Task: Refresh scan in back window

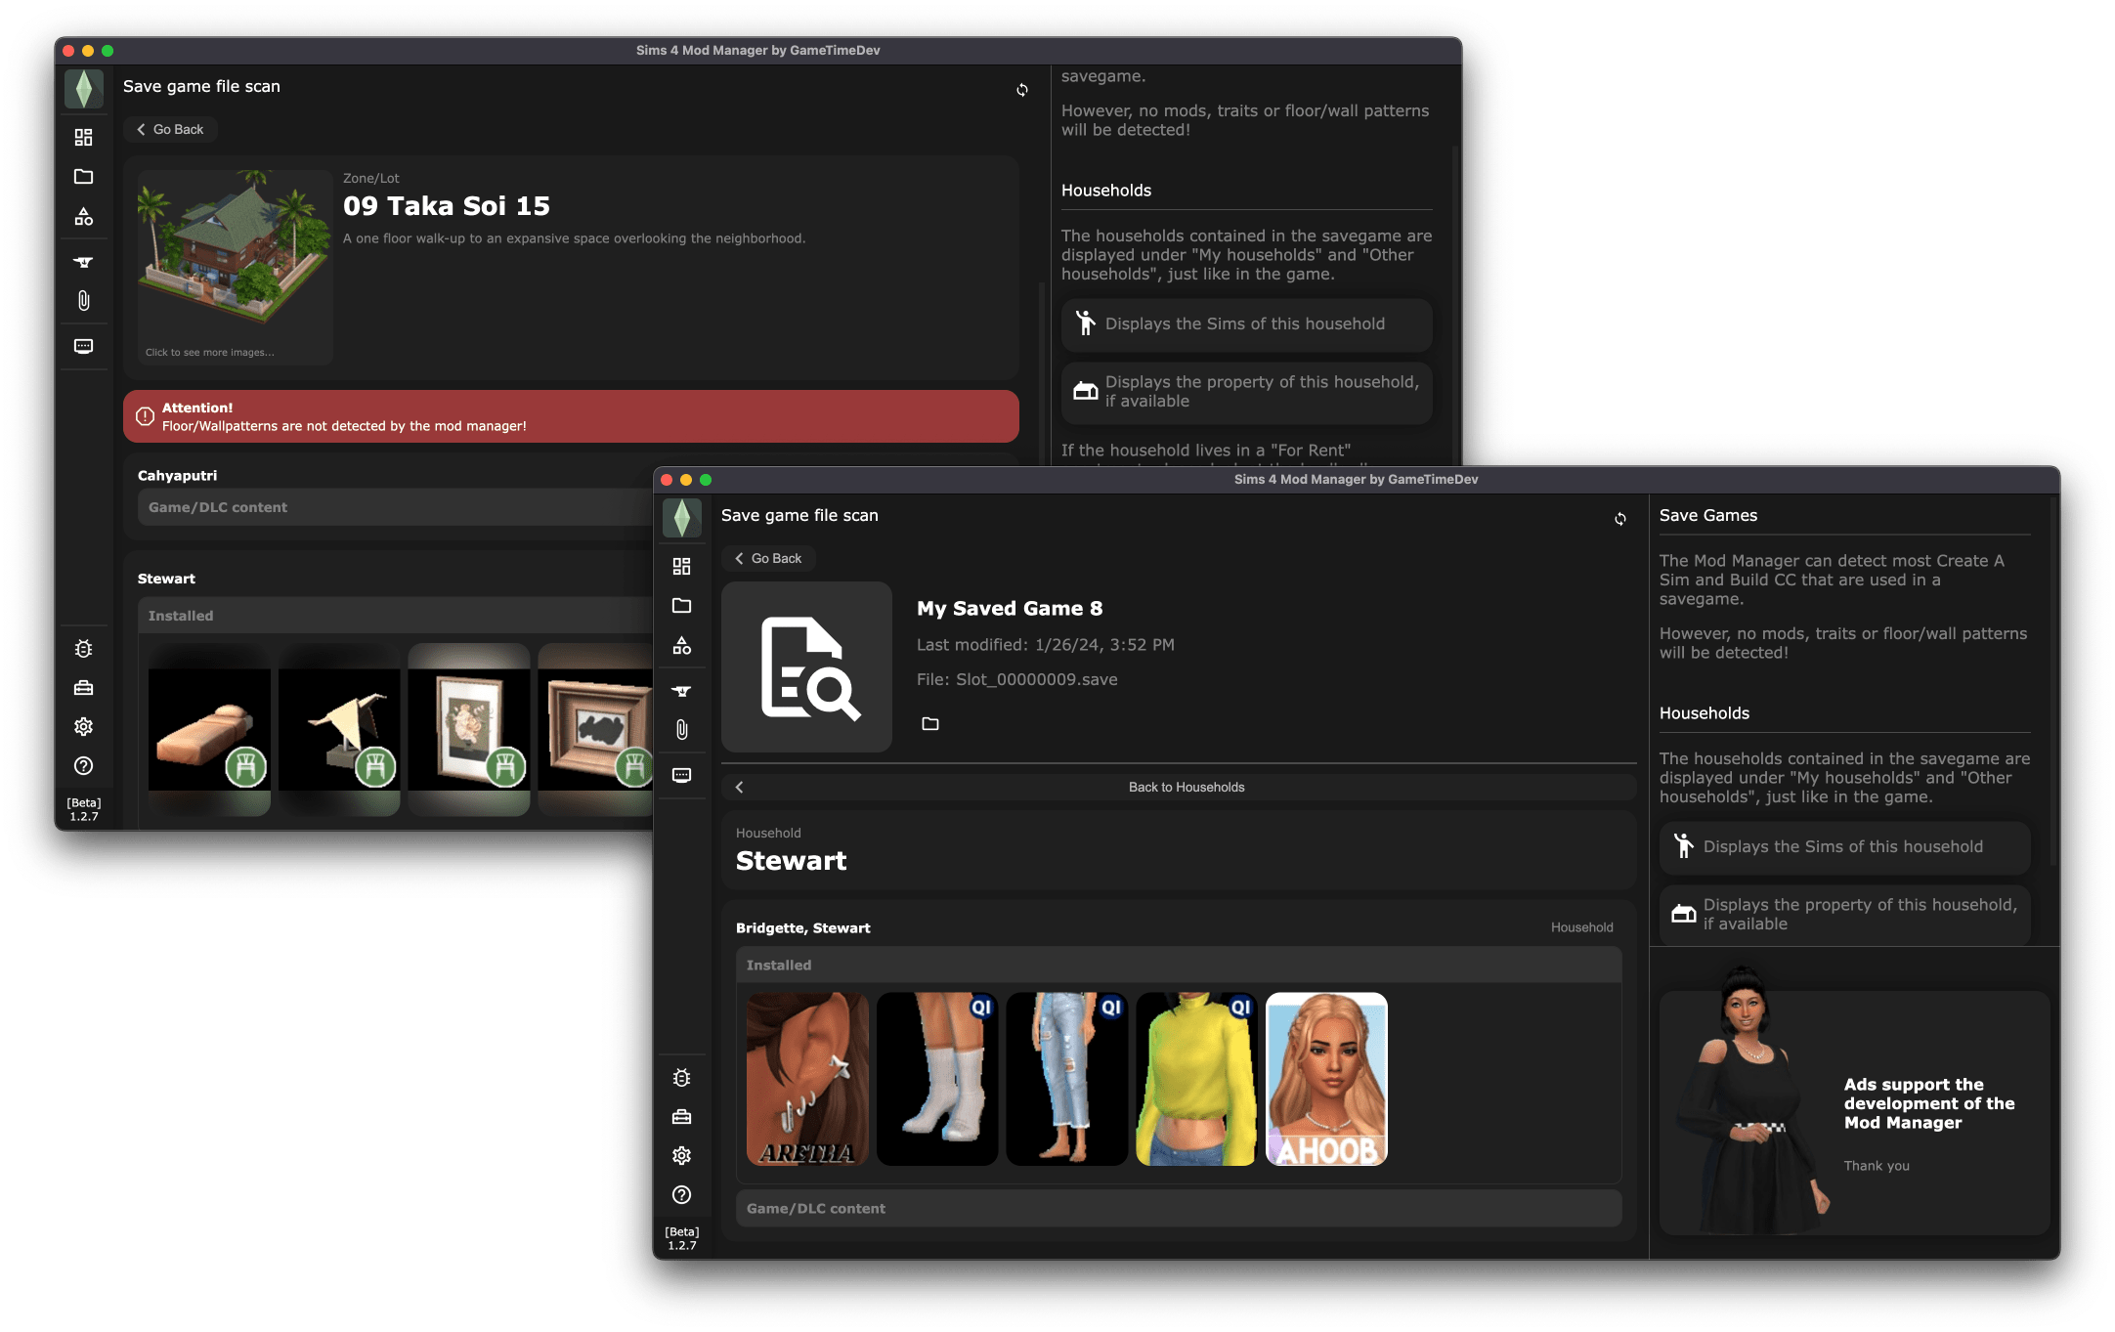Action: 1021,90
